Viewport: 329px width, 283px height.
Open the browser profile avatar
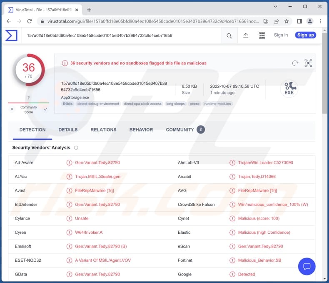[310, 21]
